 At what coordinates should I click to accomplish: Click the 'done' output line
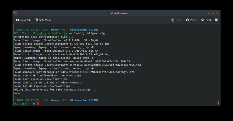(17, 93)
